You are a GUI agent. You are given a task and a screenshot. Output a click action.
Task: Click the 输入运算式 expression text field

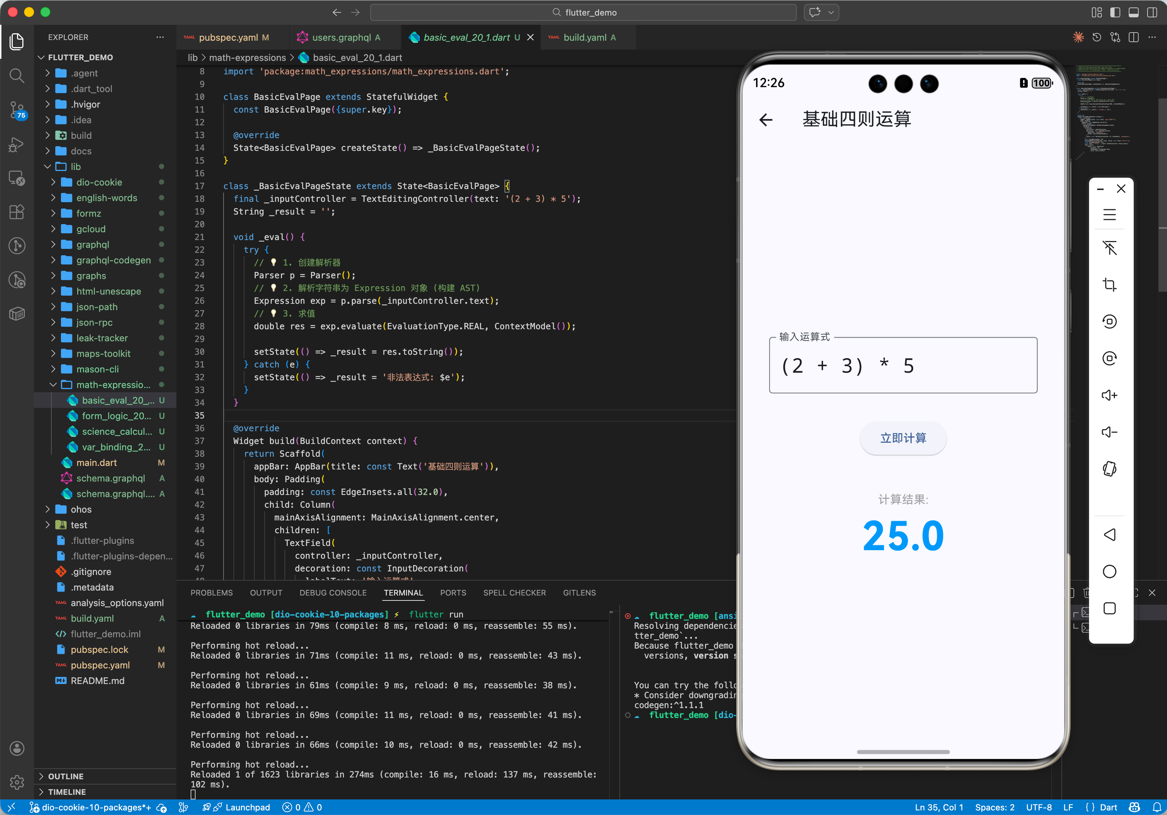tap(902, 365)
